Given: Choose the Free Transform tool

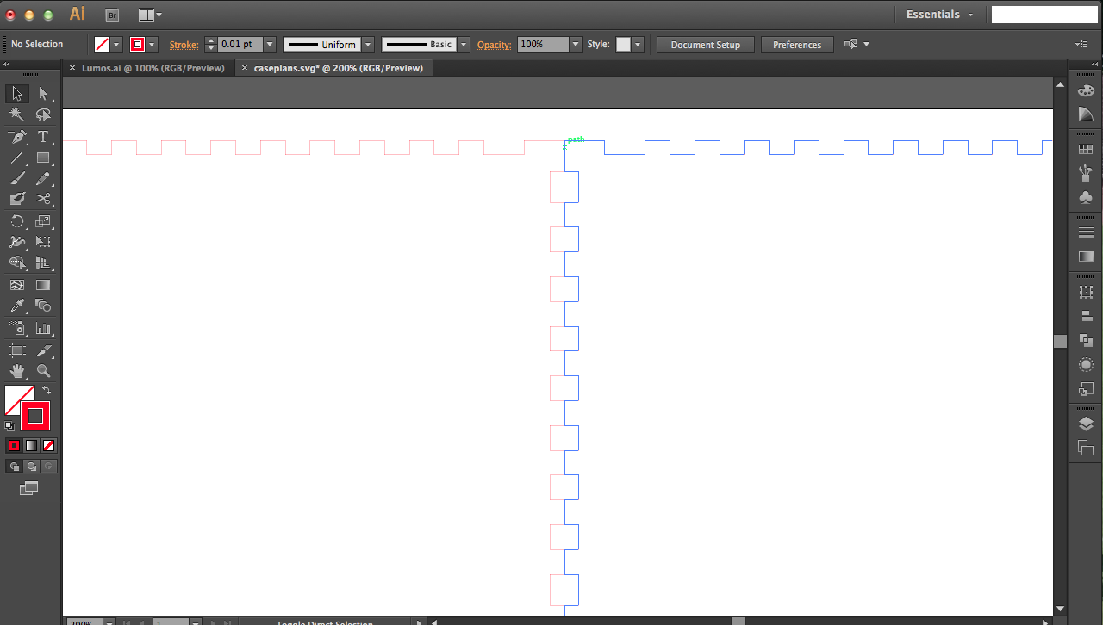Looking at the screenshot, I should (43, 242).
